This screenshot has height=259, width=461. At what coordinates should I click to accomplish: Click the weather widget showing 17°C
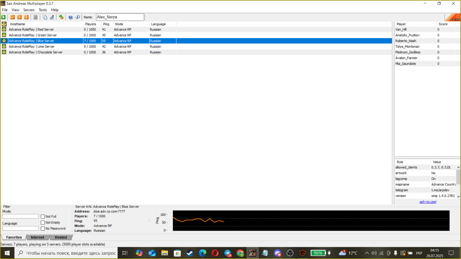click(x=348, y=253)
